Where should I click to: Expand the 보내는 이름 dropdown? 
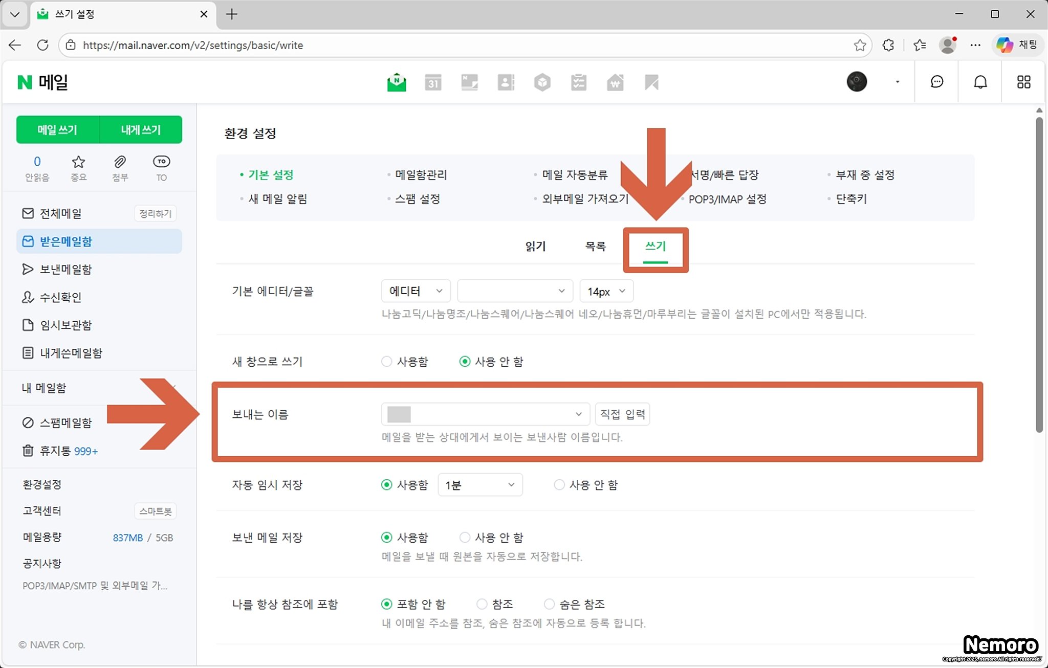pyautogui.click(x=485, y=414)
